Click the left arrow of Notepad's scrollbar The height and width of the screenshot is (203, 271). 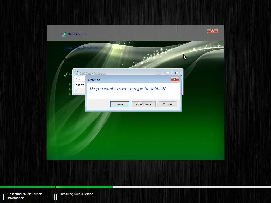coord(77,90)
